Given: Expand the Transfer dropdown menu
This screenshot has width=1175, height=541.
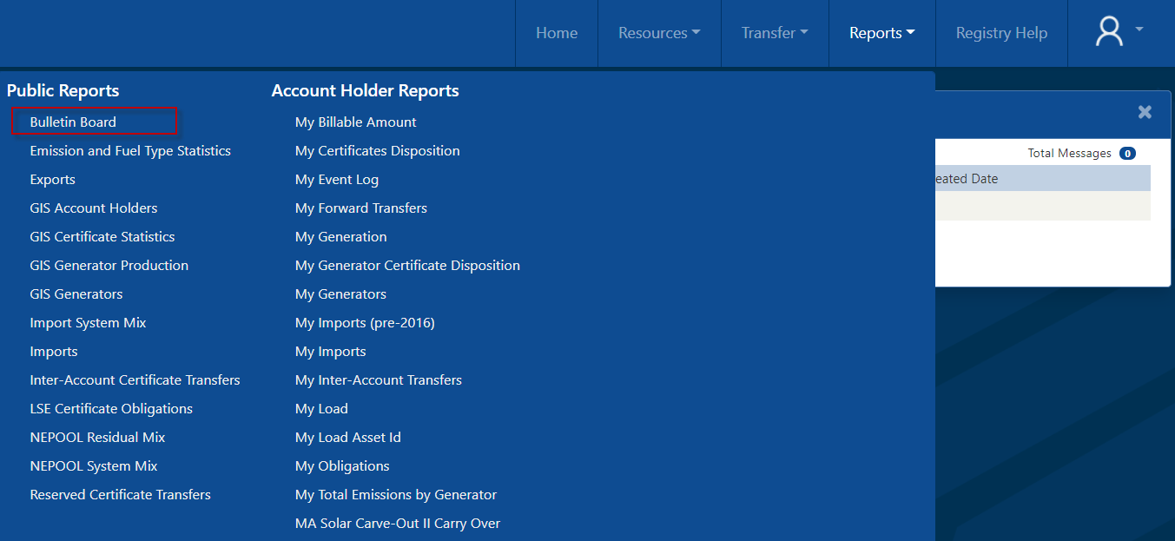Looking at the screenshot, I should tap(774, 33).
